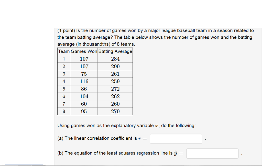Image resolution: width=262 pixels, height=166 pixels.
Task: Click games won value 60
Action: coord(84,104)
